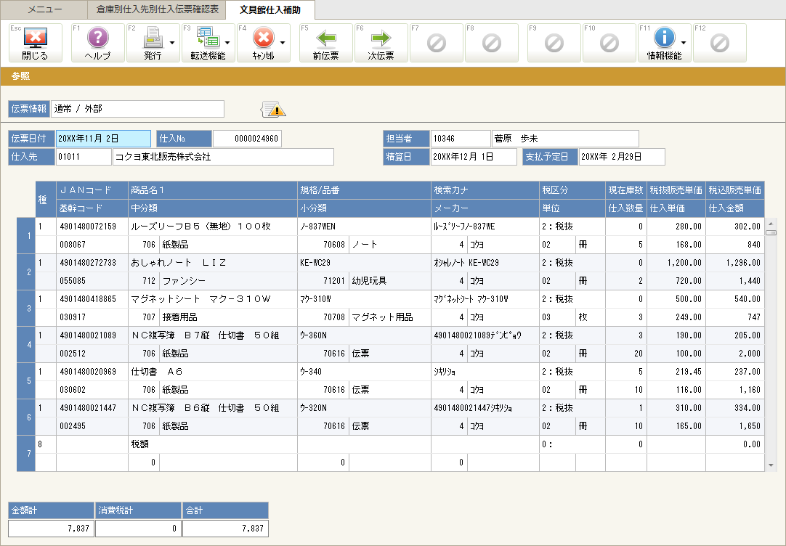The image size is (786, 546).
Task: Open ヘルプ help icon
Action: pos(98,43)
